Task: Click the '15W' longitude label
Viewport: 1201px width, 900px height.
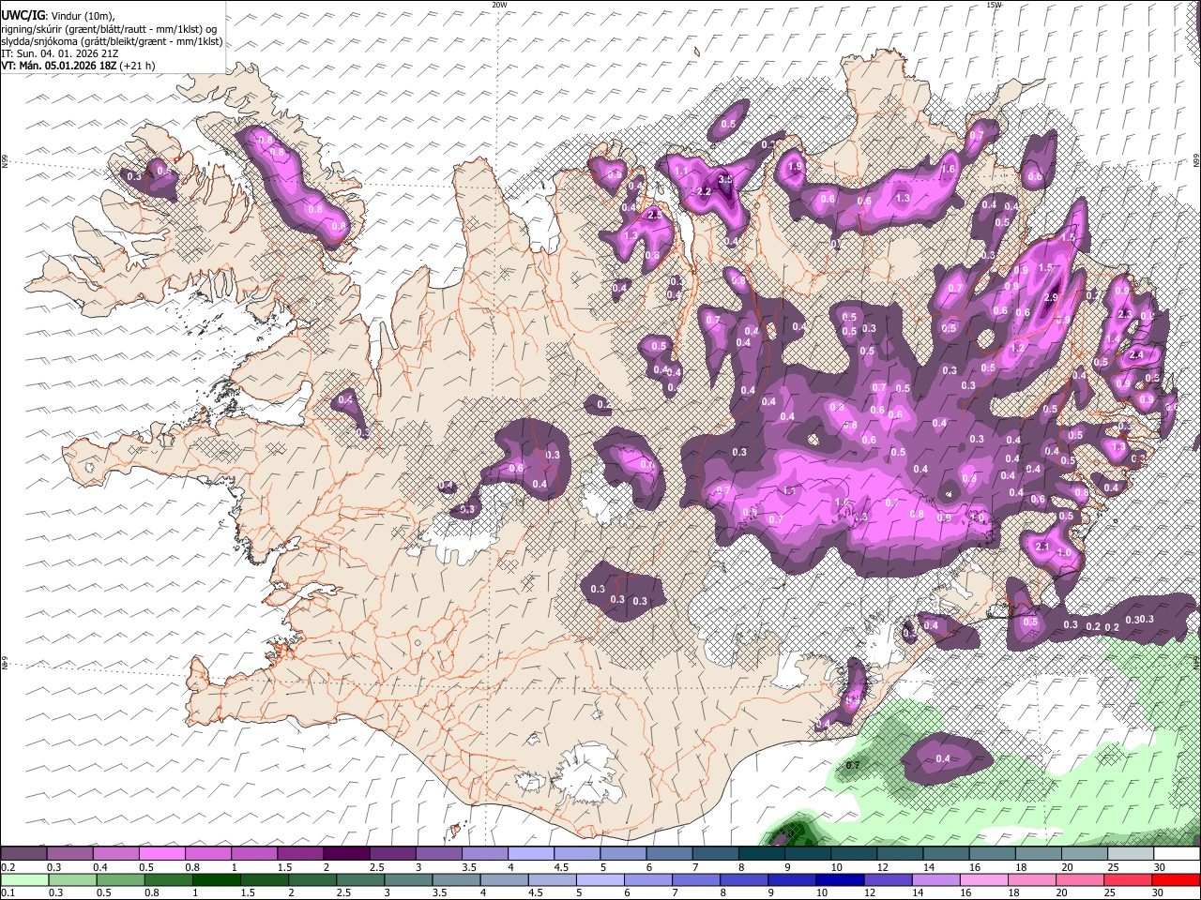Action: tap(994, 5)
